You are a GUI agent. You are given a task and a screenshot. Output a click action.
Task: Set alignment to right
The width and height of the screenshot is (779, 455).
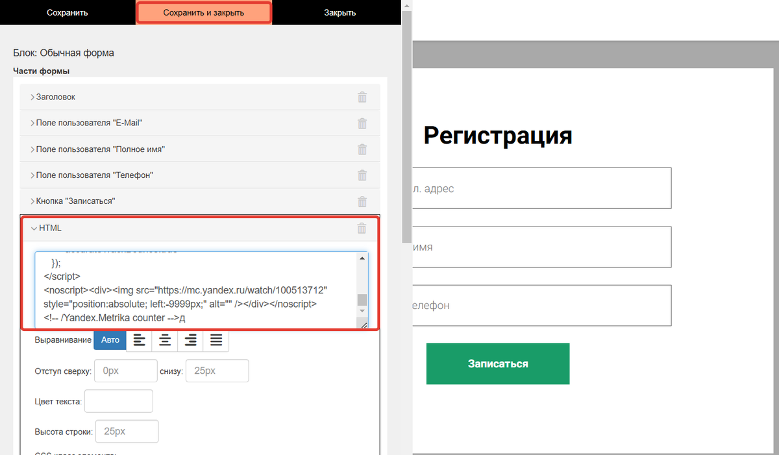tap(190, 339)
